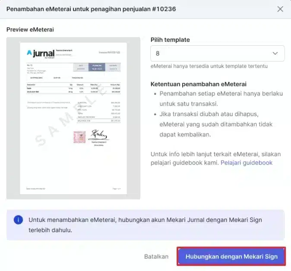This screenshot has width=291, height=271.
Task: Open the Pelajari guidebook link
Action: pyautogui.click(x=247, y=163)
